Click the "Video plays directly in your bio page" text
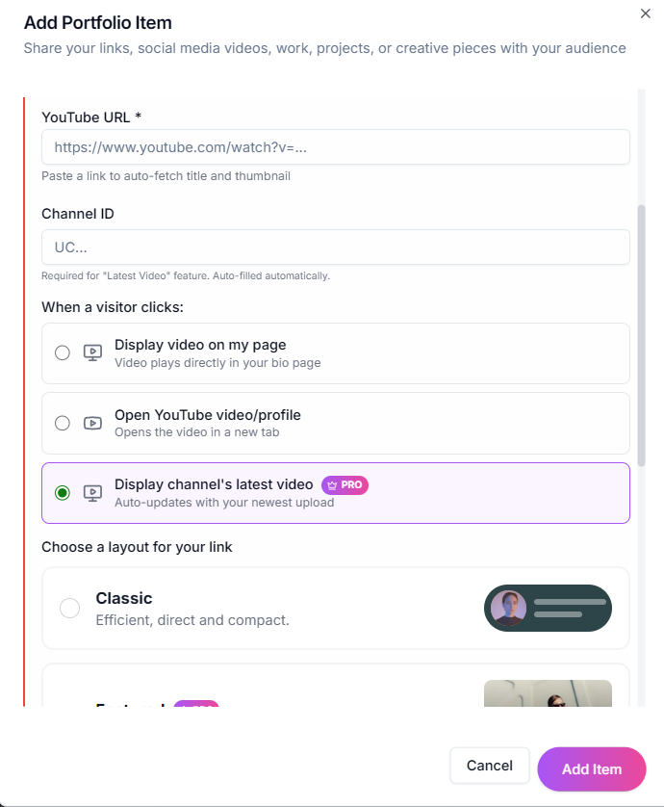The image size is (664, 807). tap(217, 363)
